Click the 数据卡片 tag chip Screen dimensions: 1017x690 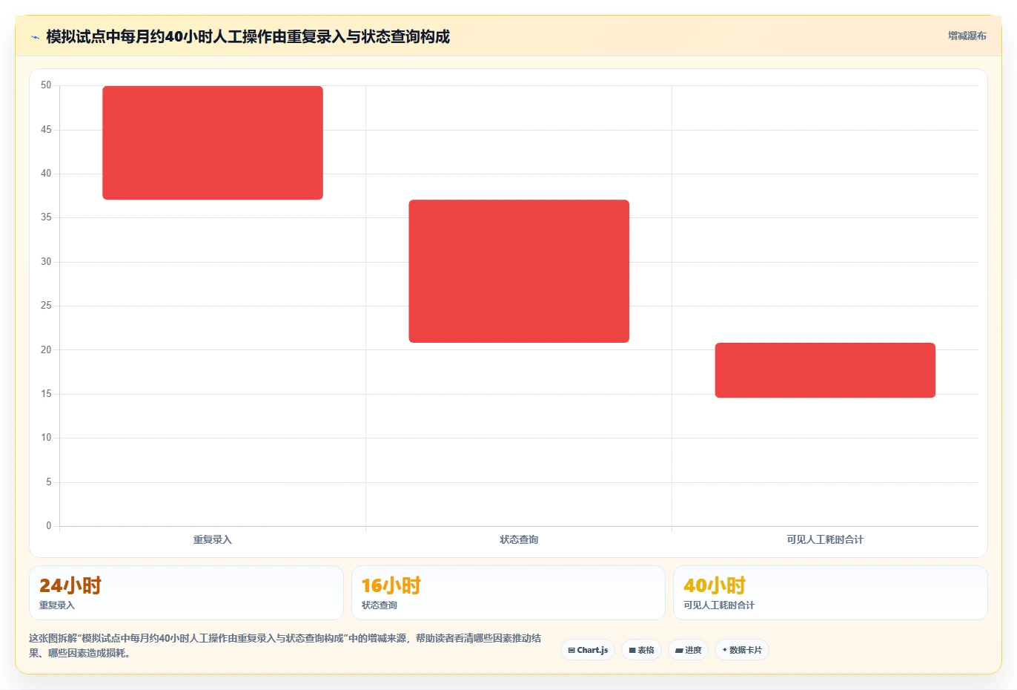pos(742,650)
